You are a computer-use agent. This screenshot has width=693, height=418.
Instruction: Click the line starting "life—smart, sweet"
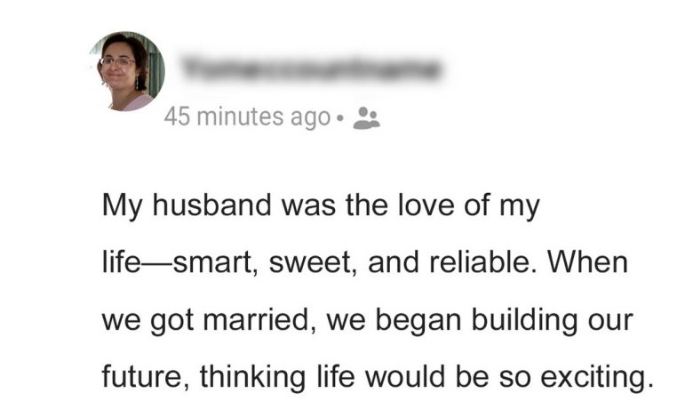click(364, 264)
